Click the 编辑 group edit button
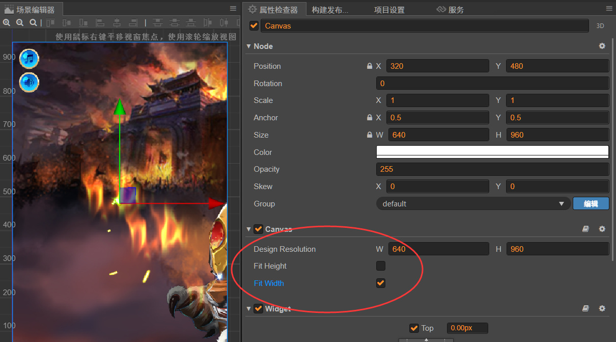The height and width of the screenshot is (342, 616). [x=591, y=203]
